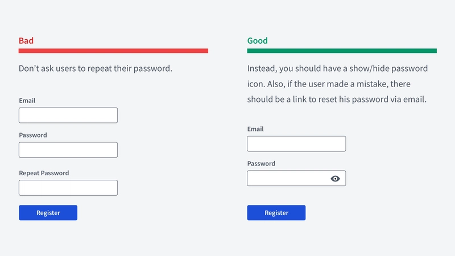The width and height of the screenshot is (455, 256).
Task: Submit with Register button under Bad example
Action: click(x=48, y=213)
